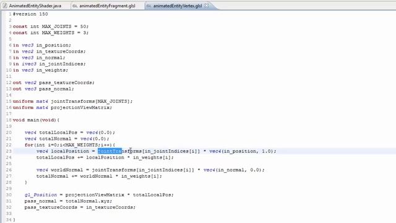Click 'in_weights' on line 10
396x223 pixels.
point(51,70)
